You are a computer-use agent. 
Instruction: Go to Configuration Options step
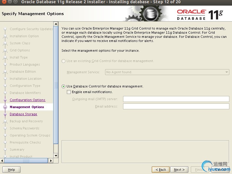[27, 100]
